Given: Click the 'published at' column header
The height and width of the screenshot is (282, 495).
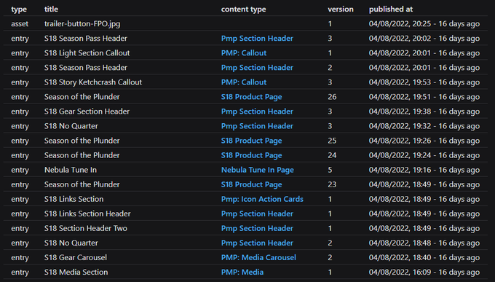Looking at the screenshot, I should [390, 9].
